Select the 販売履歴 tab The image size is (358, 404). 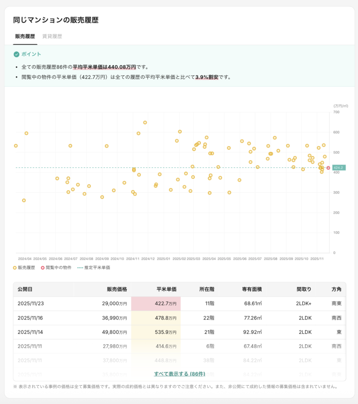[x=25, y=36]
